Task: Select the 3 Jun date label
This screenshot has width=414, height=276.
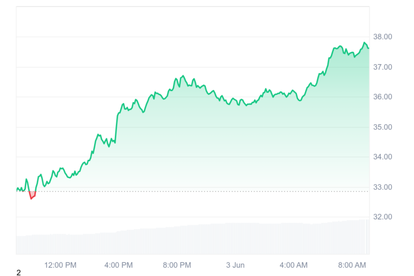Action: pos(235,265)
